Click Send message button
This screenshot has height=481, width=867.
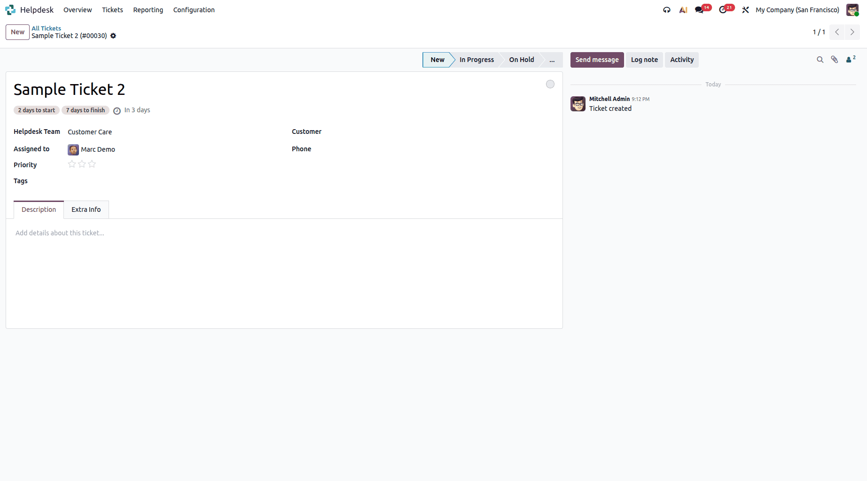(x=597, y=60)
